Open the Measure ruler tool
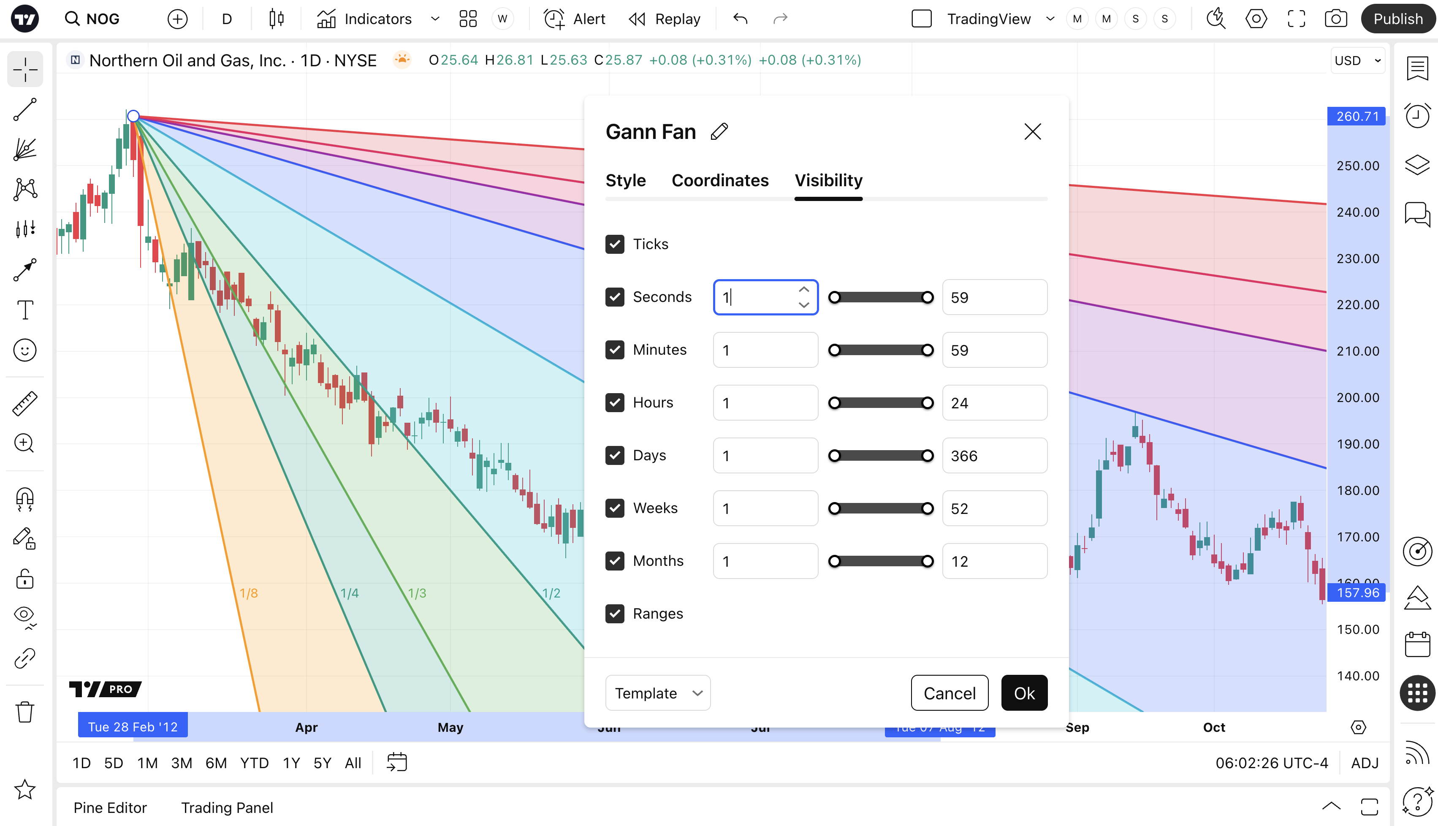This screenshot has width=1438, height=826. (x=25, y=403)
